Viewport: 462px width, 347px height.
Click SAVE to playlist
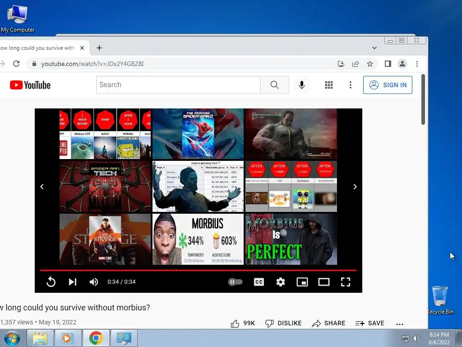(x=370, y=324)
